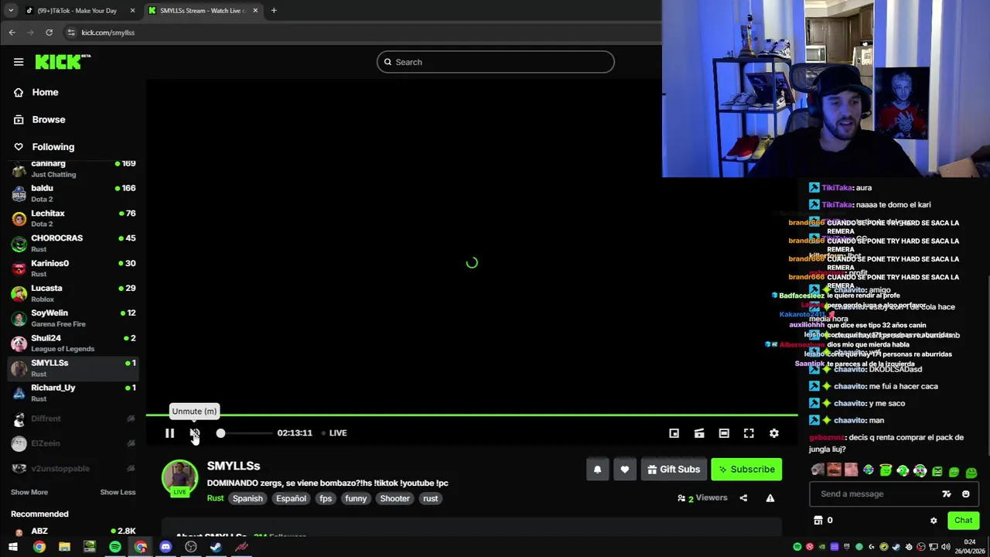Viewport: 990px width, 557px height.
Task: Jump to LIVE in the player
Action: [335, 433]
